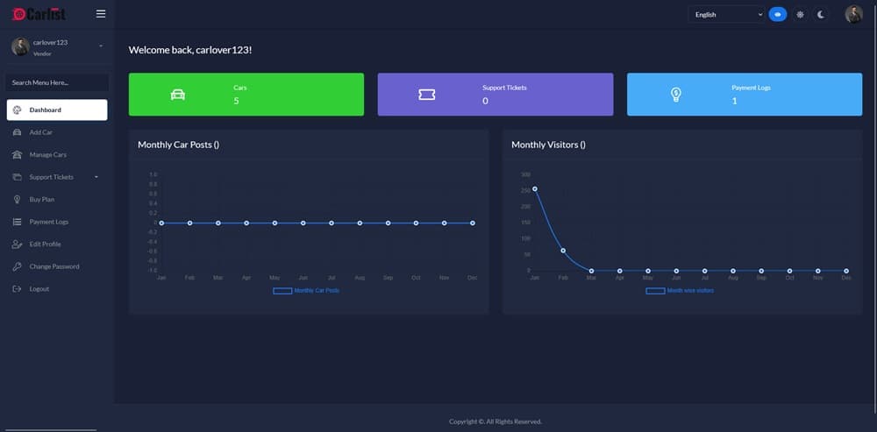Click the Buy Plan lightbulb icon
877x432 pixels.
18,200
